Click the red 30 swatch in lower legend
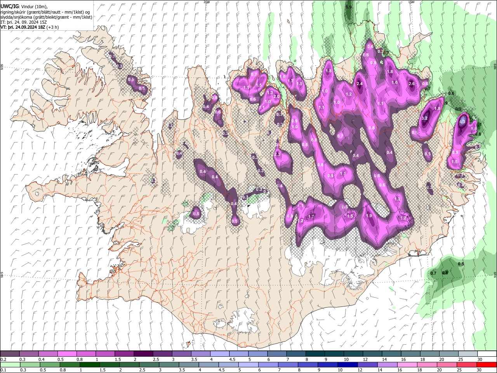This screenshot has width=497, height=373. tap(486, 364)
